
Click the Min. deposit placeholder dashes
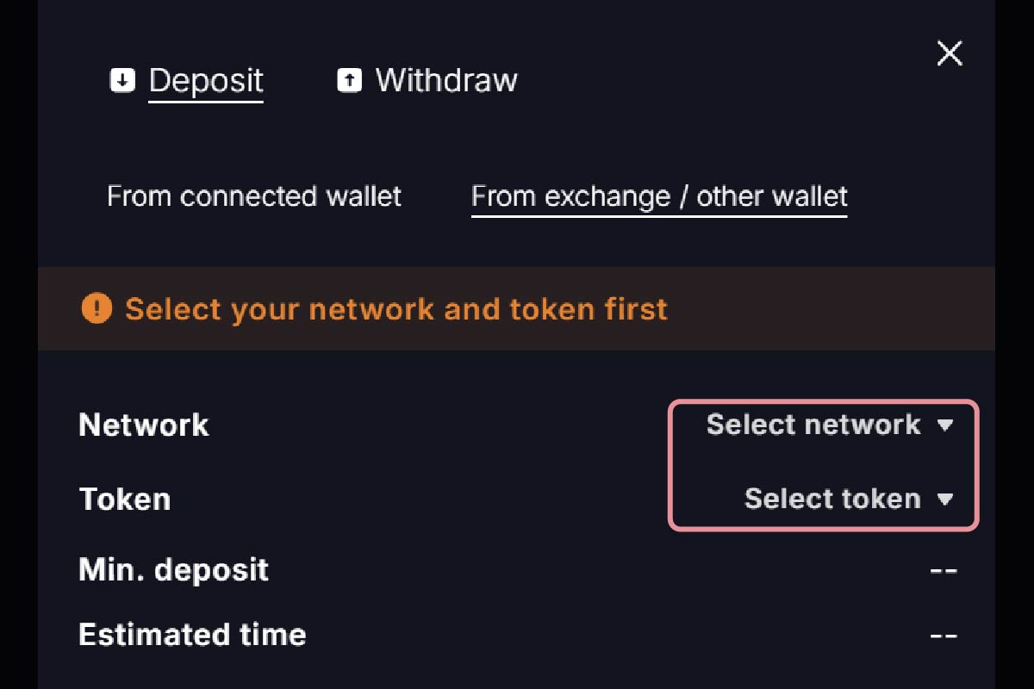(x=944, y=570)
